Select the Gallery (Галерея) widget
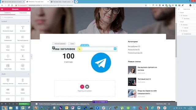 (x=23, y=91)
